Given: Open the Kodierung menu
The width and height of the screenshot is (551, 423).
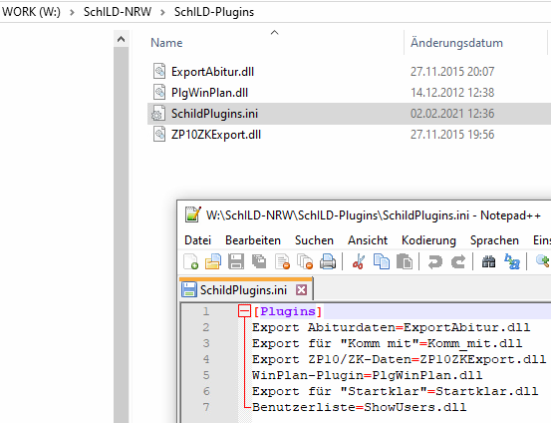Looking at the screenshot, I should pos(428,240).
